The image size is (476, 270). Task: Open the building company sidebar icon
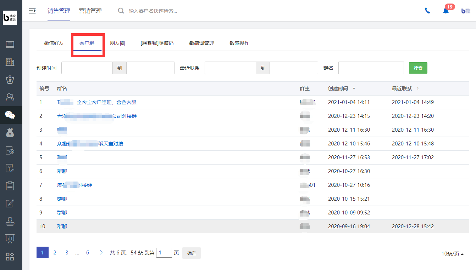point(10,62)
